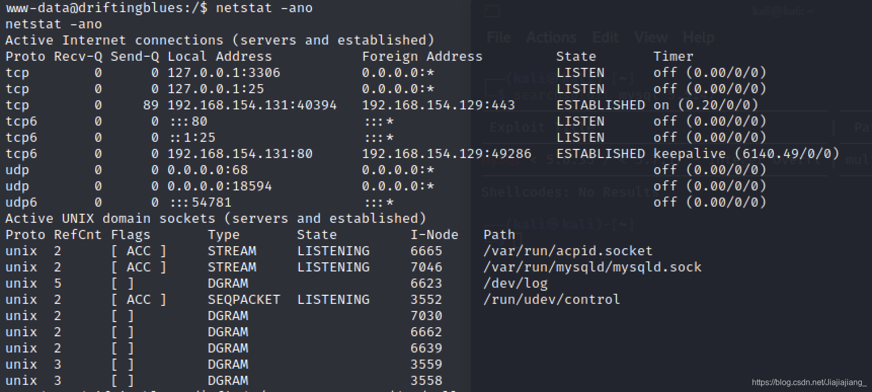Image resolution: width=872 pixels, height=392 pixels.
Task: Click local address 127.0.0.1:3306
Action: point(224,73)
